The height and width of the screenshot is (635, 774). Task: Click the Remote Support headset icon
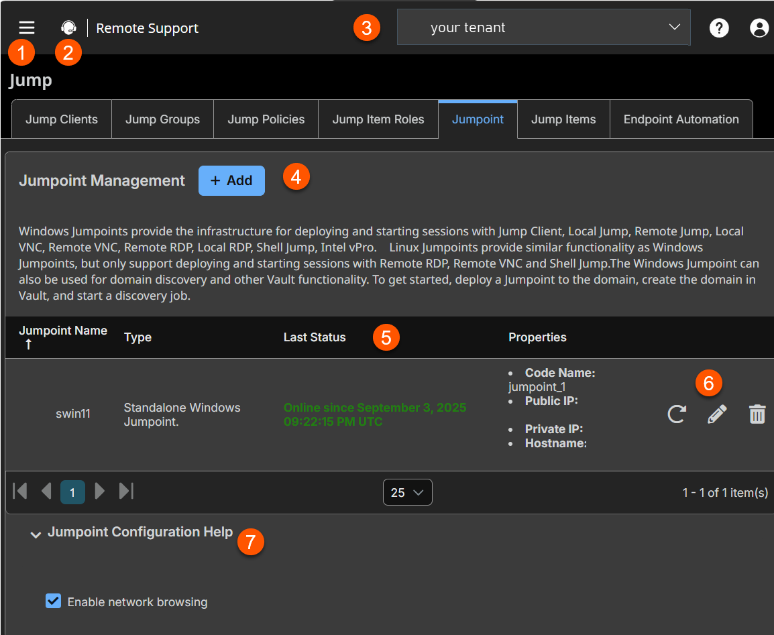click(x=68, y=27)
